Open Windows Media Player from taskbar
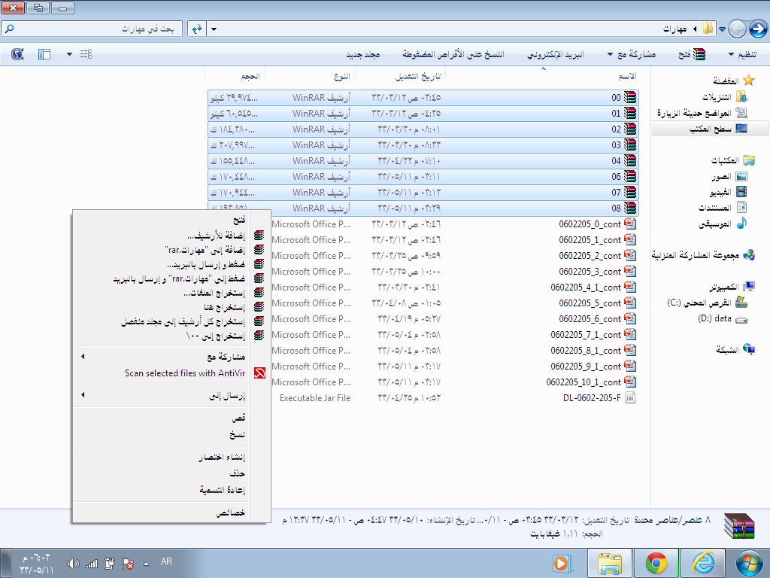This screenshot has height=578, width=770. (x=561, y=563)
